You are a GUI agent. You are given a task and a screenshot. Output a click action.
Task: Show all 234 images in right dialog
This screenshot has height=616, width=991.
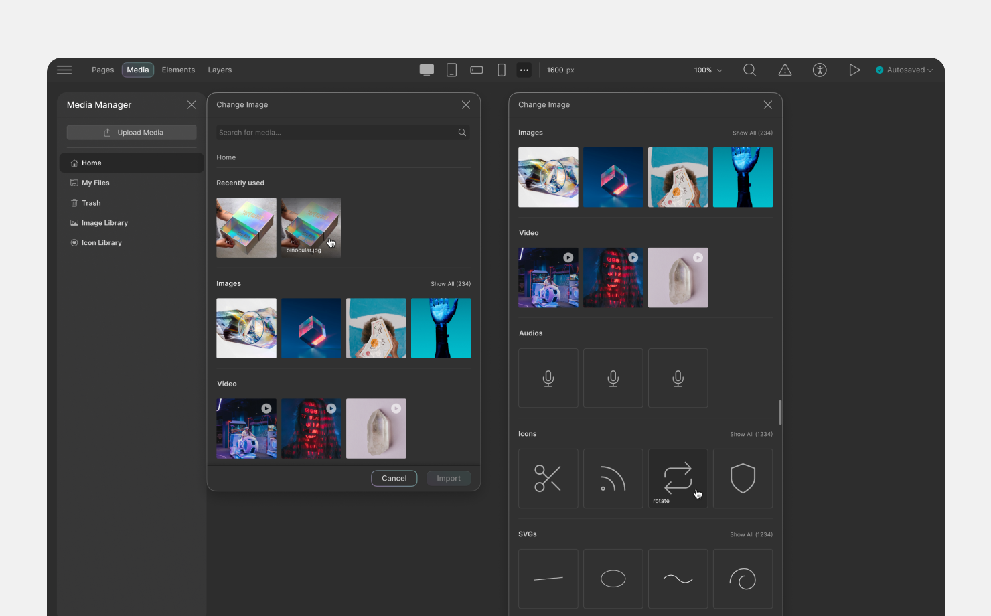tap(753, 133)
